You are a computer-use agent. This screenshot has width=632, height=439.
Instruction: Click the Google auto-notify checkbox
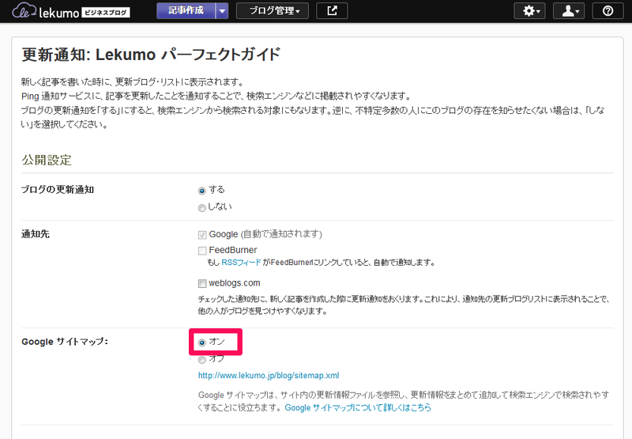[x=202, y=235]
